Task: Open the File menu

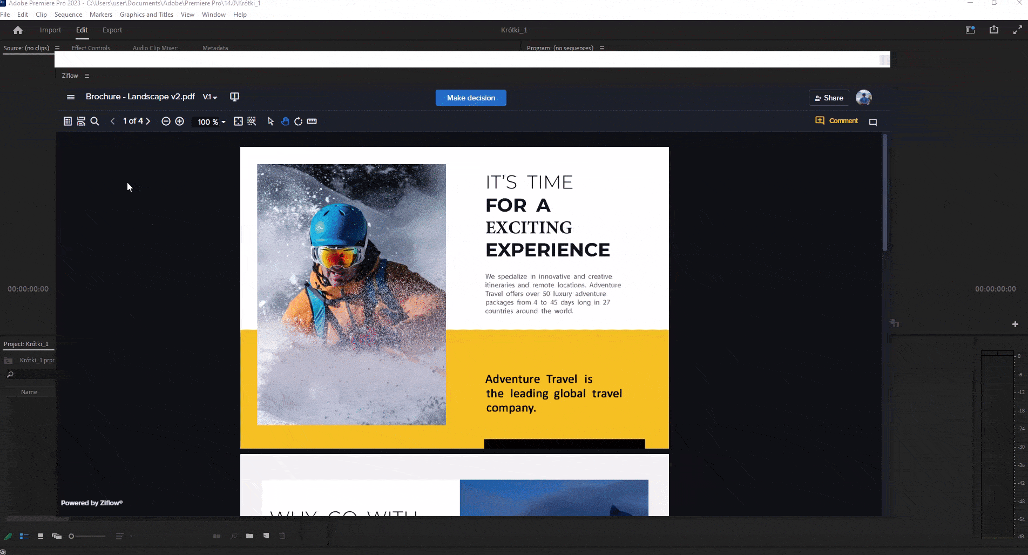Action: (x=5, y=15)
